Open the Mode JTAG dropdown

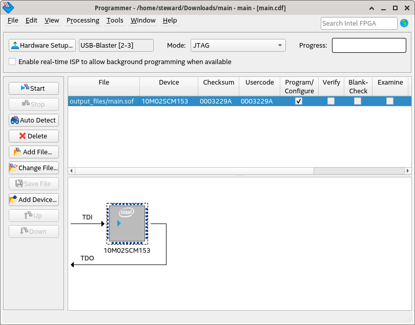pyautogui.click(x=238, y=45)
